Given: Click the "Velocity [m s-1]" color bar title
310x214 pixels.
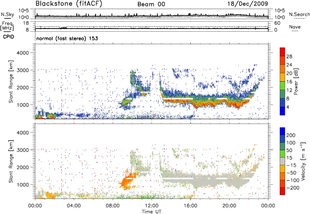Looking at the screenshot, I should tap(303, 161).
